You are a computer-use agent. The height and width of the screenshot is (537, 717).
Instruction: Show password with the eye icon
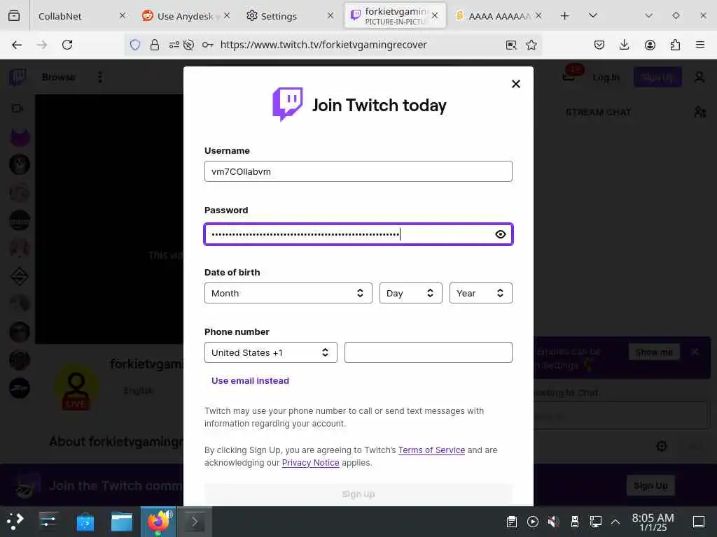click(500, 234)
